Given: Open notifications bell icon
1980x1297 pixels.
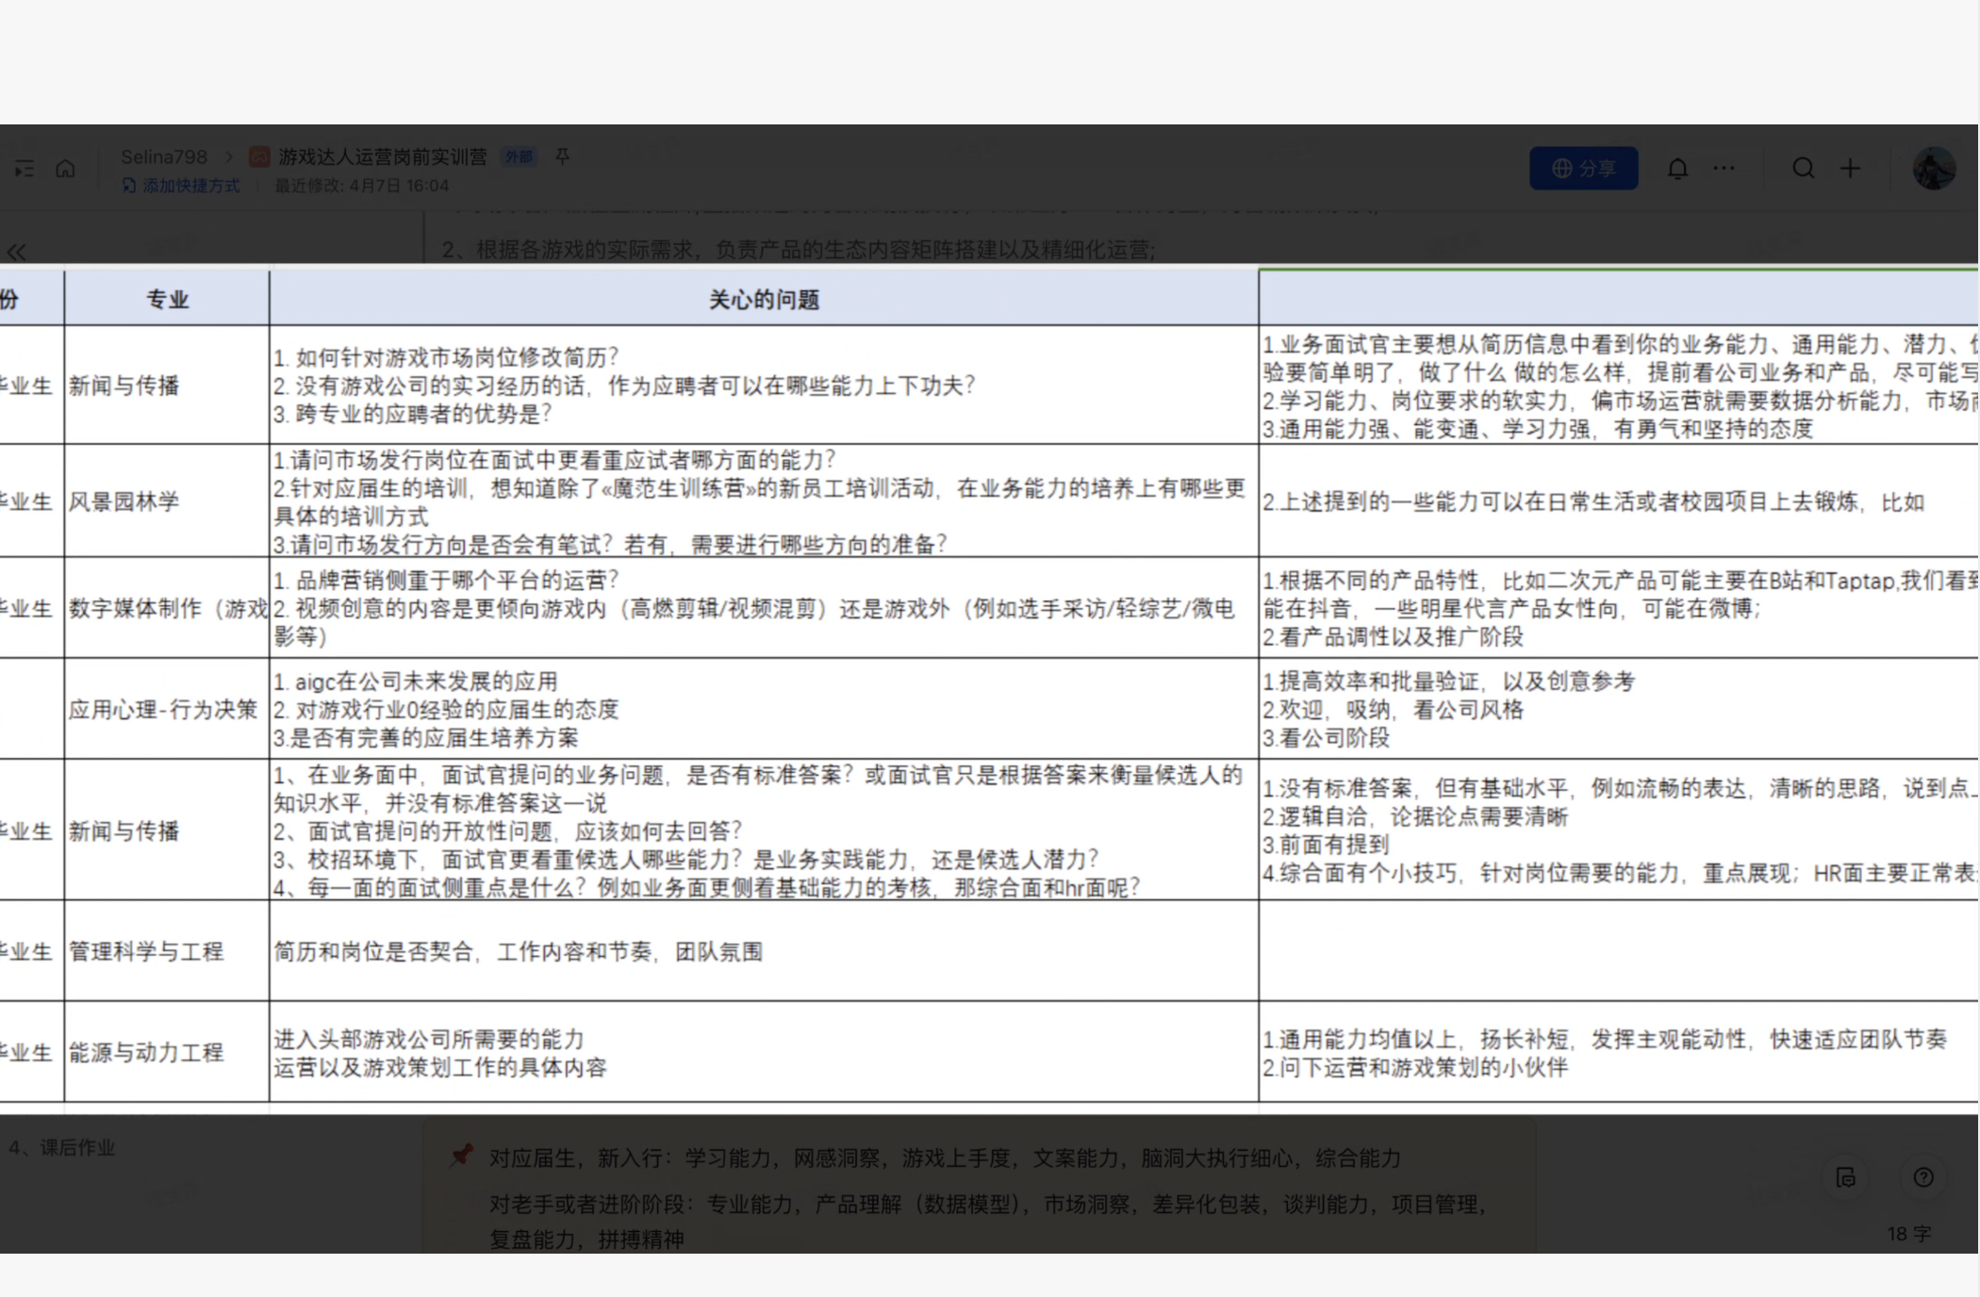Looking at the screenshot, I should [1676, 169].
